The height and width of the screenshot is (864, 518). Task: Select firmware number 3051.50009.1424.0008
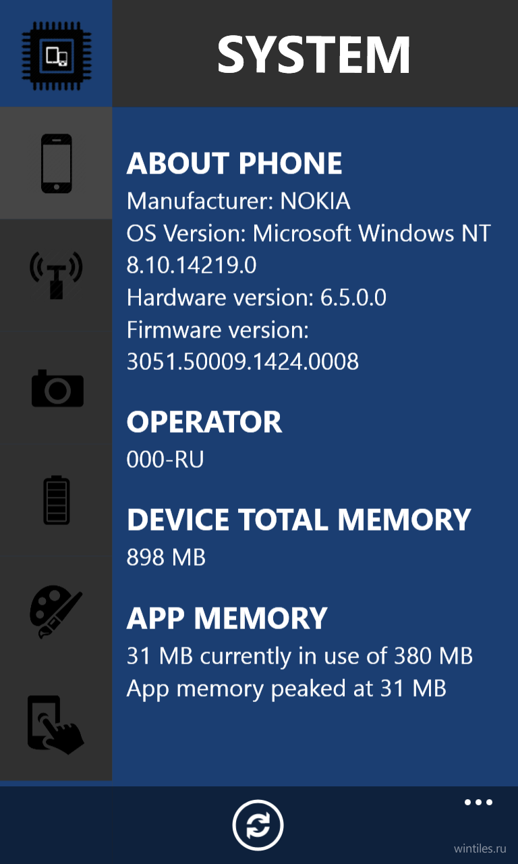243,362
